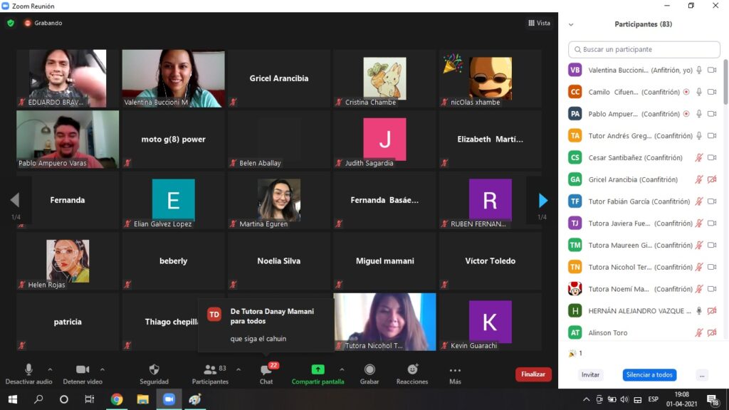Screen dimensions: 729x410
Task: Click the Buscar un participante search field
Action: [644, 50]
